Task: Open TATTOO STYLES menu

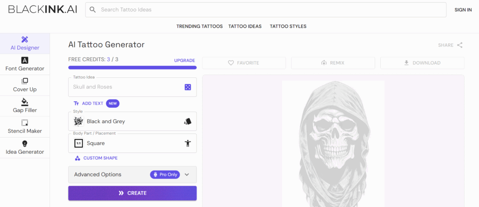Action: (288, 27)
